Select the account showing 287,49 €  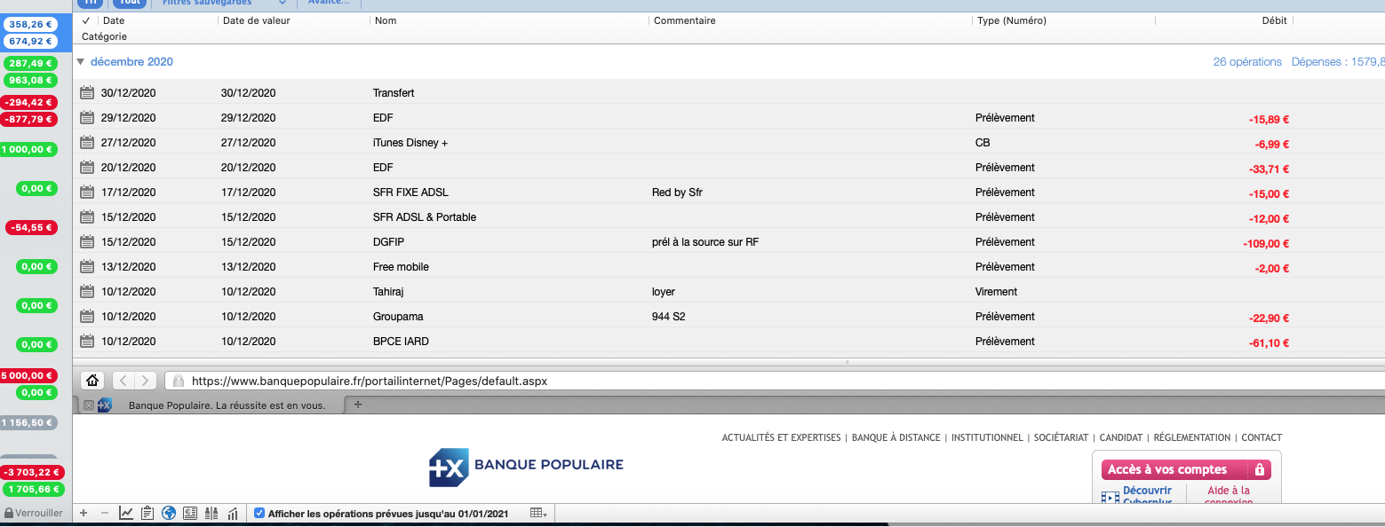coord(30,64)
